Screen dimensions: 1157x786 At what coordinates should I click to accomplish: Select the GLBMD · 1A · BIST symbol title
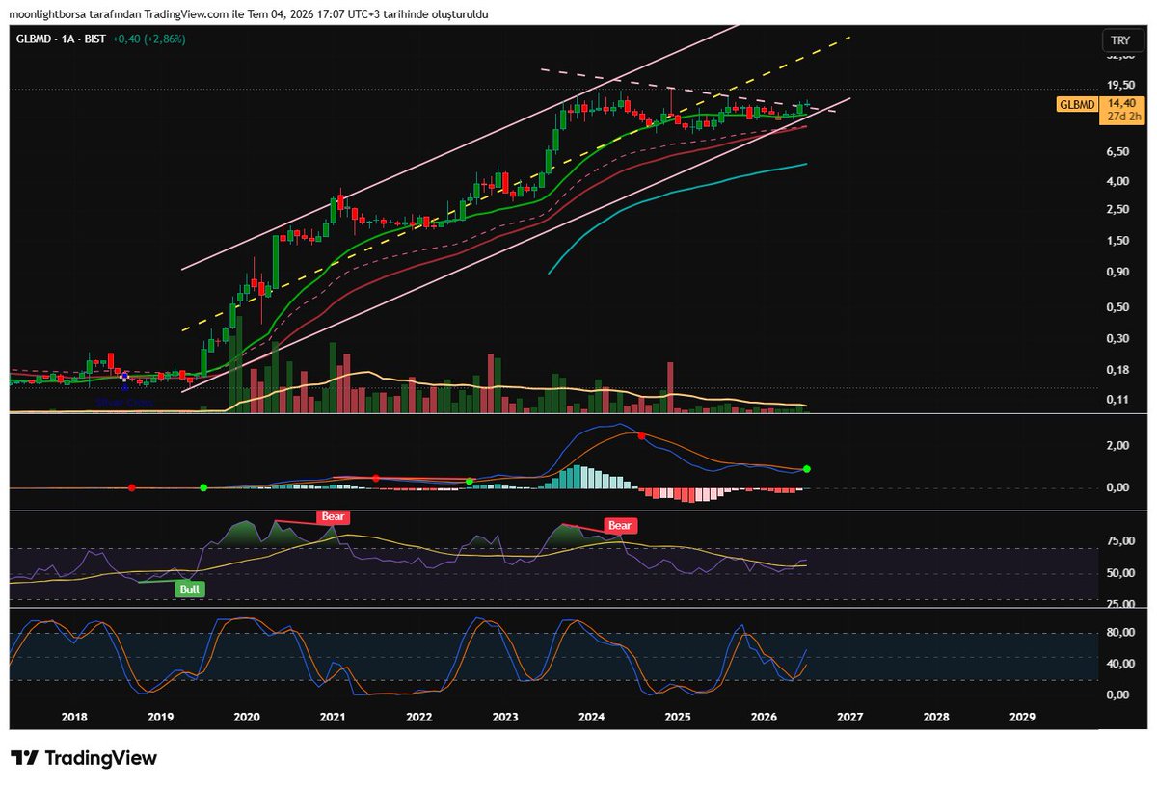pyautogui.click(x=61, y=39)
